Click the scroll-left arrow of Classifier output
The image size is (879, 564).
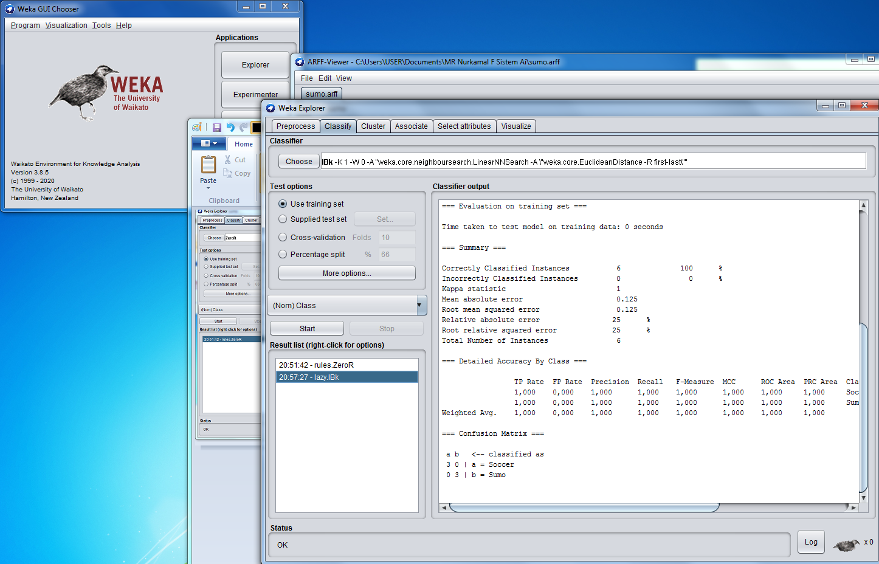click(x=444, y=507)
